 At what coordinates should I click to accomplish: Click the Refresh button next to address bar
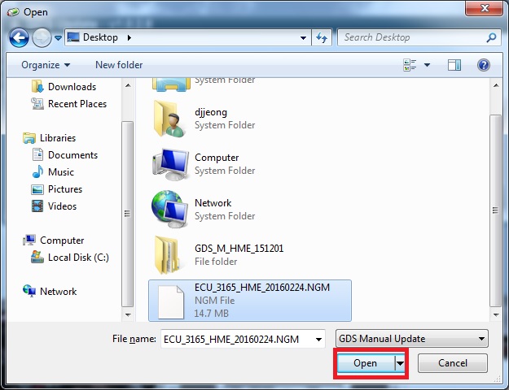click(322, 37)
